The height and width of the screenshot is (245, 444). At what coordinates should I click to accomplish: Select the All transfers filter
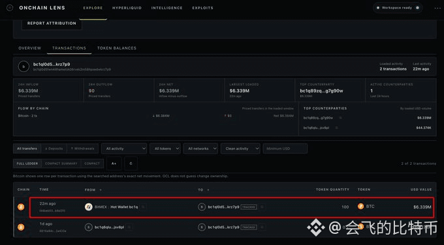[x=27, y=149]
